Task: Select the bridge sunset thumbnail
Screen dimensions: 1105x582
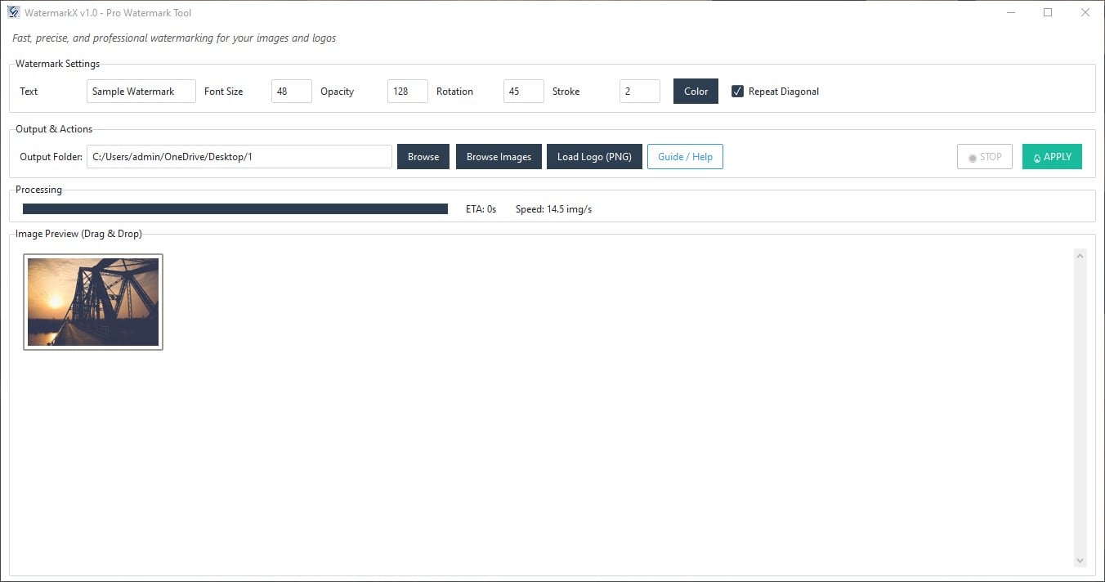Action: click(93, 302)
